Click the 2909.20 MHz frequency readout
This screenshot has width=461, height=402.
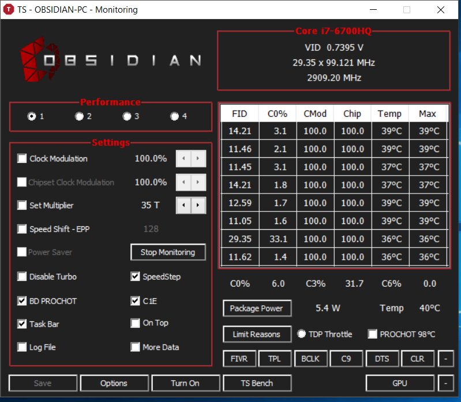pyautogui.click(x=334, y=78)
